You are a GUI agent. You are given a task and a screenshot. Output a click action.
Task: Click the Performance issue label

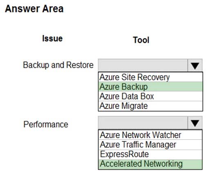point(46,124)
